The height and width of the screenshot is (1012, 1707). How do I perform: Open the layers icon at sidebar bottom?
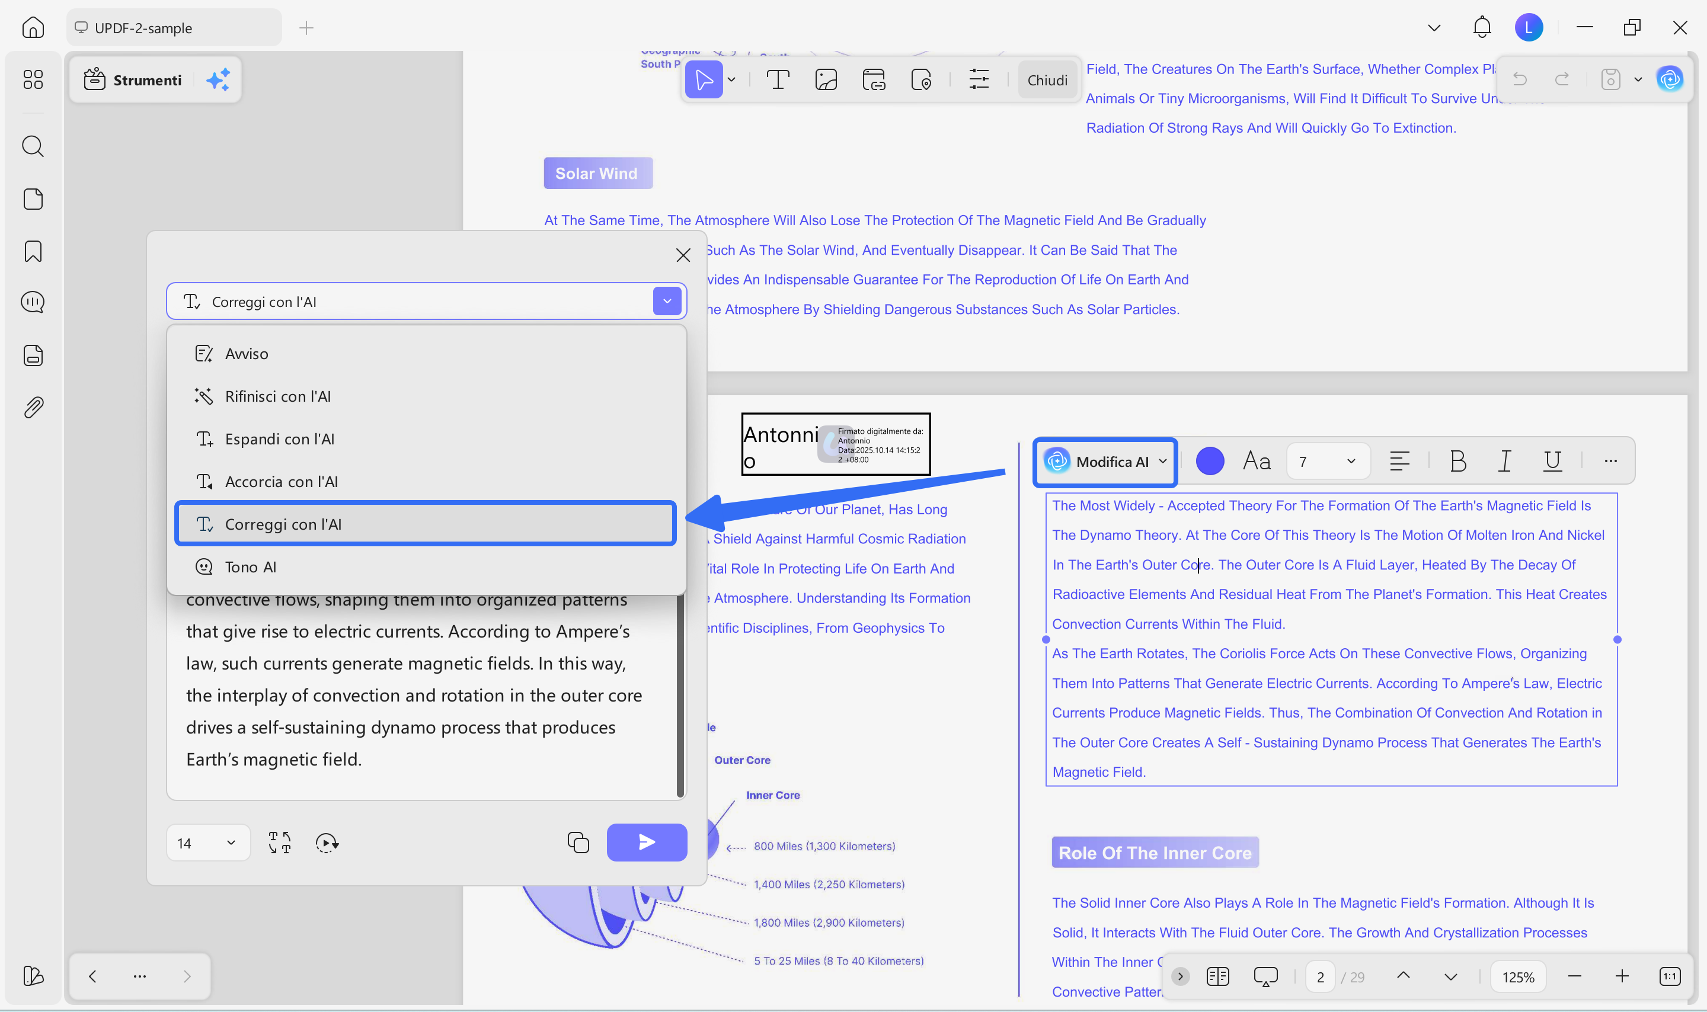(x=33, y=976)
